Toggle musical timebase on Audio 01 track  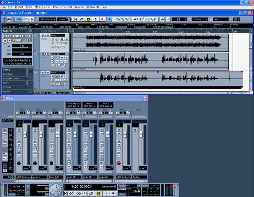[x=53, y=47]
